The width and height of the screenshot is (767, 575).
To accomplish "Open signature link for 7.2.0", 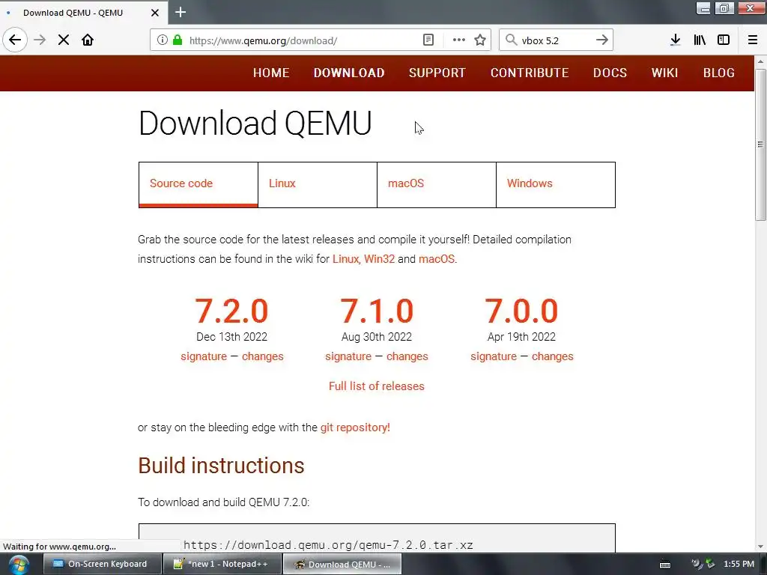I will pos(204,356).
